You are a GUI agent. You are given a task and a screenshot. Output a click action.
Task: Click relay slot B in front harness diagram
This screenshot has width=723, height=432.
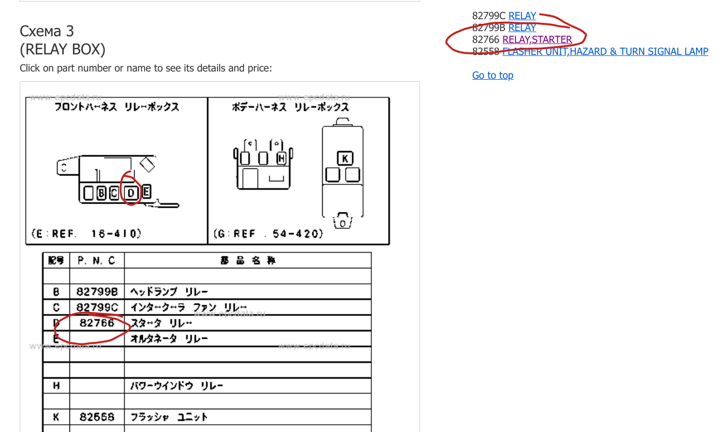pos(102,193)
